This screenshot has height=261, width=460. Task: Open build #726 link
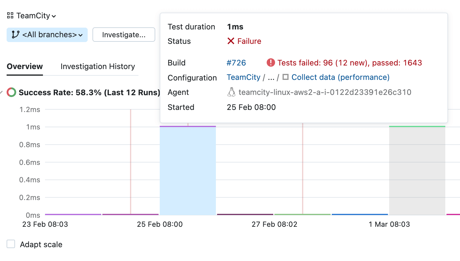click(236, 62)
